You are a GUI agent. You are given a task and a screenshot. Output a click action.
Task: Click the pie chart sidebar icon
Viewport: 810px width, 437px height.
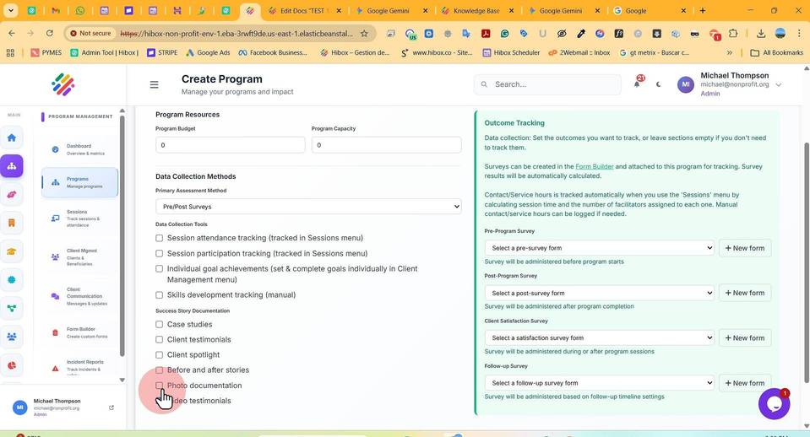[x=11, y=365]
